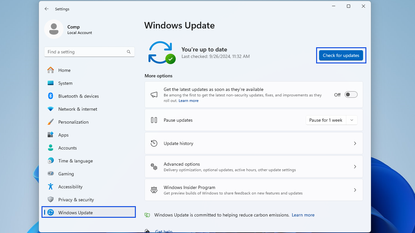Click the Advanced options row label
The height and width of the screenshot is (233, 415).
click(182, 164)
